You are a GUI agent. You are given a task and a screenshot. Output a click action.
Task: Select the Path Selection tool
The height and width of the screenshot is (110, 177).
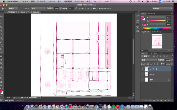click(x=1, y=75)
